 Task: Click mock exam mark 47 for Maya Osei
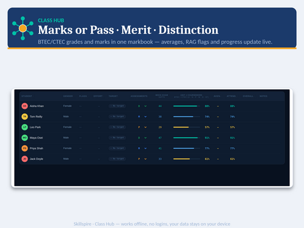tap(160, 137)
